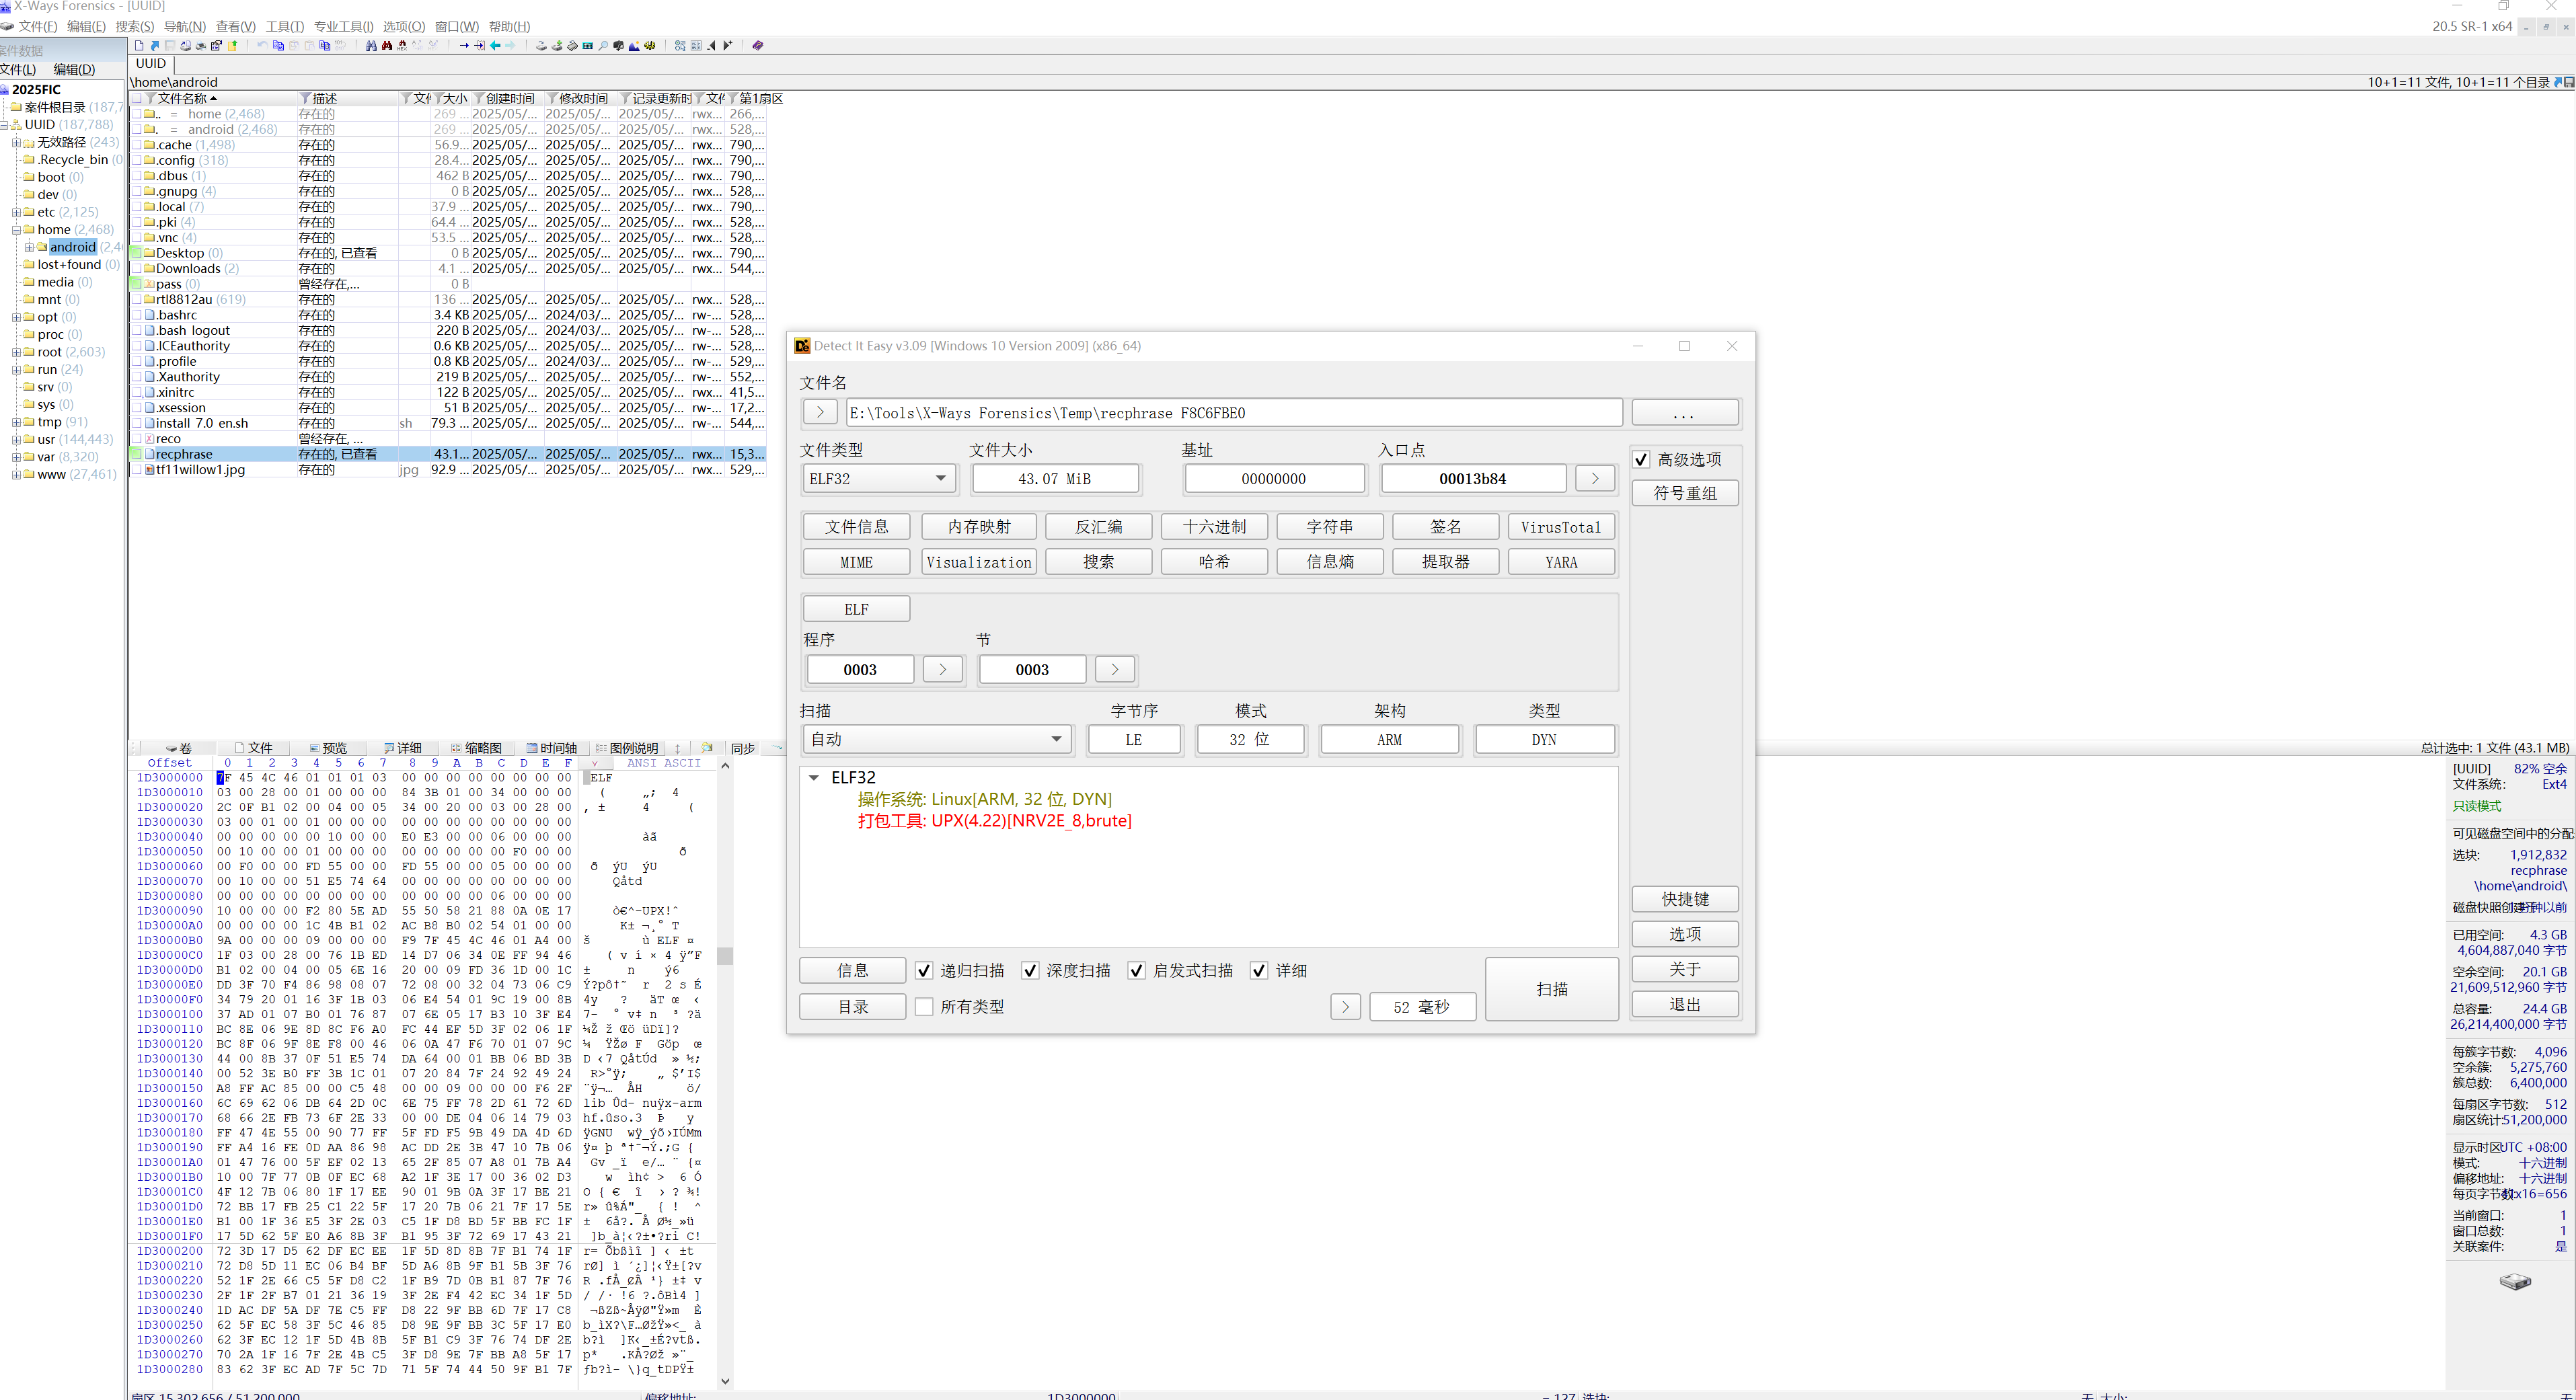Click the camera snapshot toolbar icon
This screenshot has height=1400, width=2576.
[619, 46]
